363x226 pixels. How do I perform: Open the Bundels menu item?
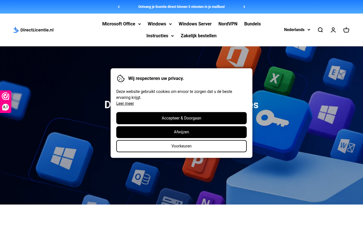[252, 24]
